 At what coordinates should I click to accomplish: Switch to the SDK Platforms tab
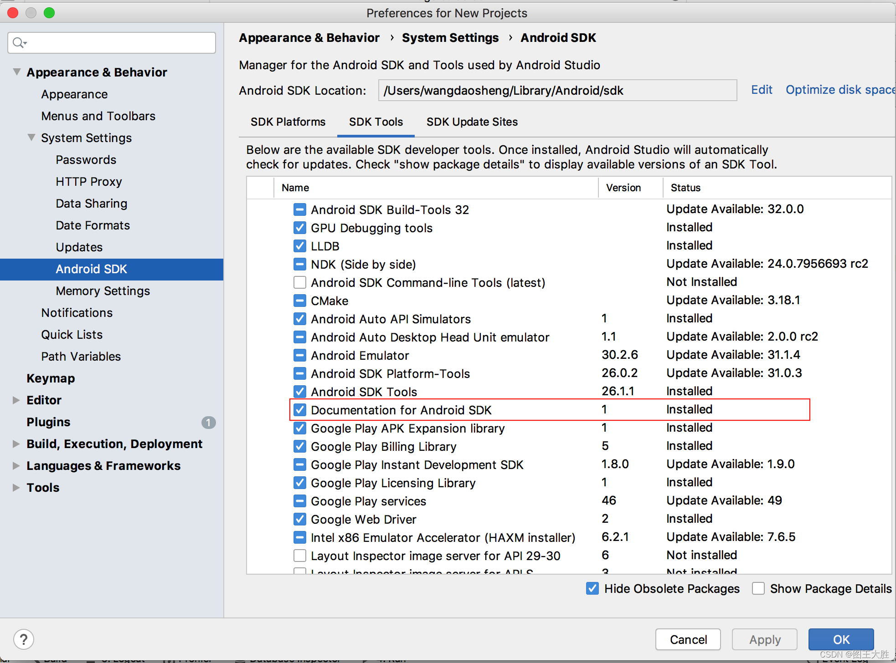pyautogui.click(x=288, y=122)
